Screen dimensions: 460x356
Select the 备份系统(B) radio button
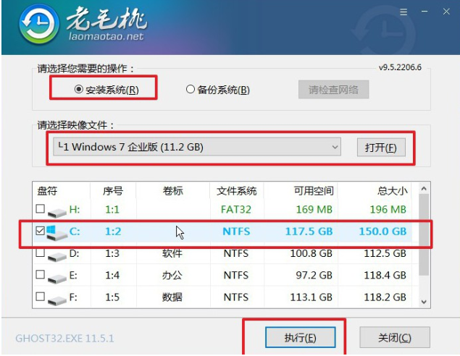[x=191, y=89]
